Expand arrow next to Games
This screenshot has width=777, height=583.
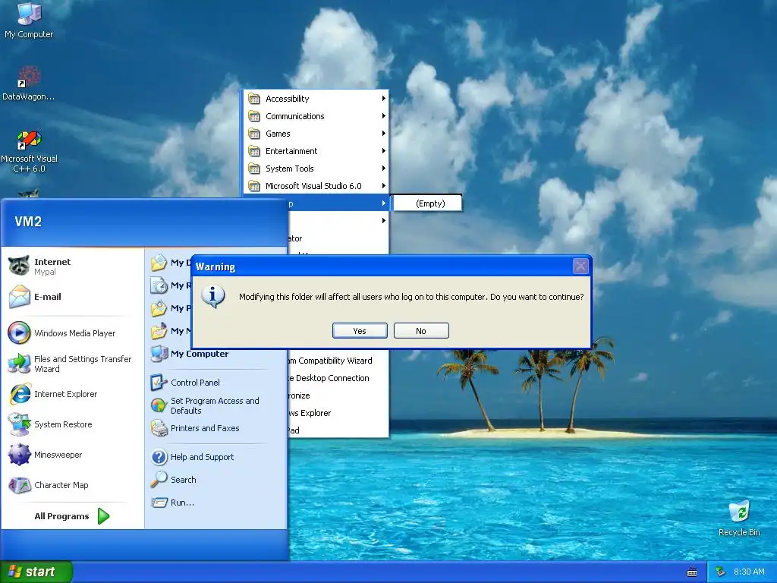tap(383, 134)
